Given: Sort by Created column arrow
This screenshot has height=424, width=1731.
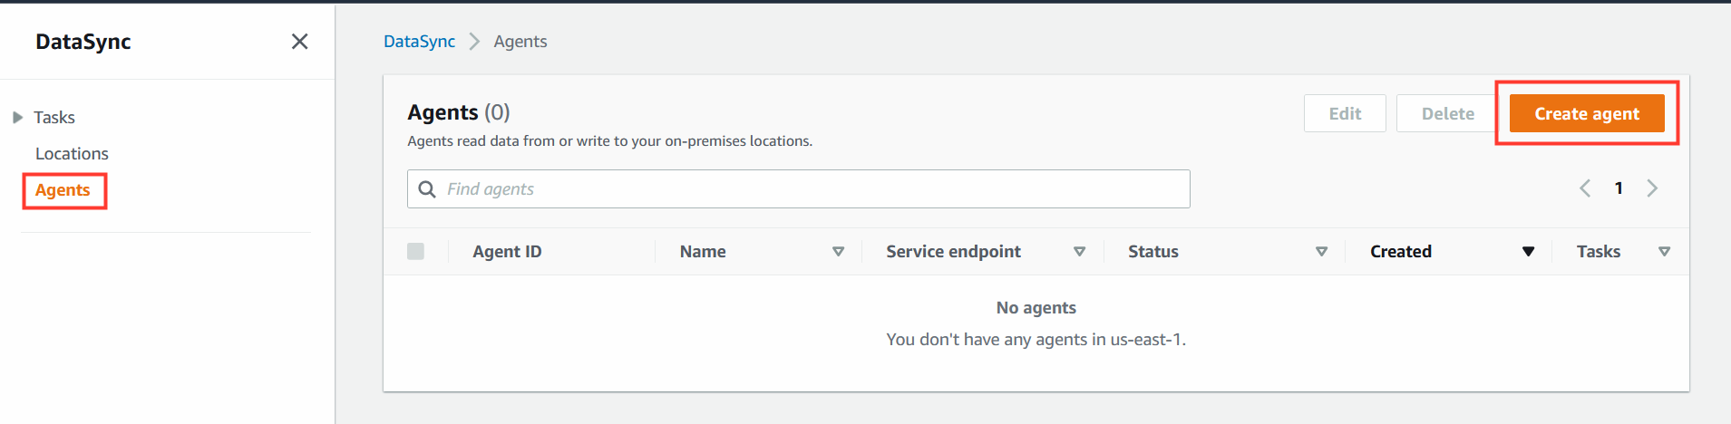Looking at the screenshot, I should tap(1528, 252).
